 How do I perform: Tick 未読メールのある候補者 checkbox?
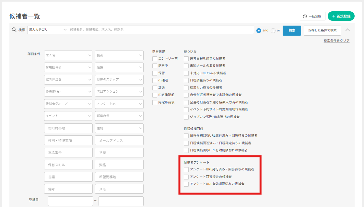pyautogui.click(x=186, y=66)
